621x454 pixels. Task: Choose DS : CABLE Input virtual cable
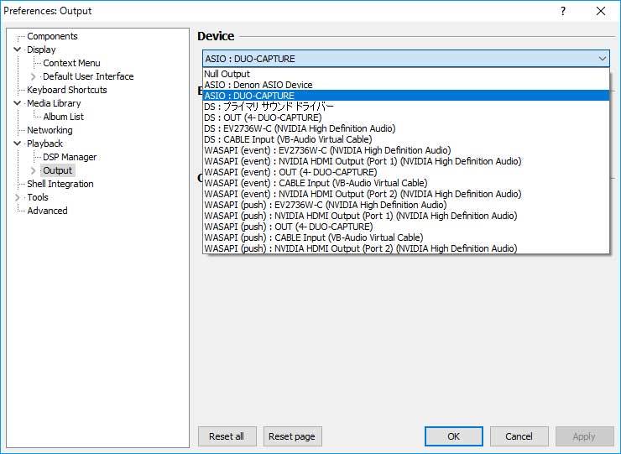click(406, 139)
